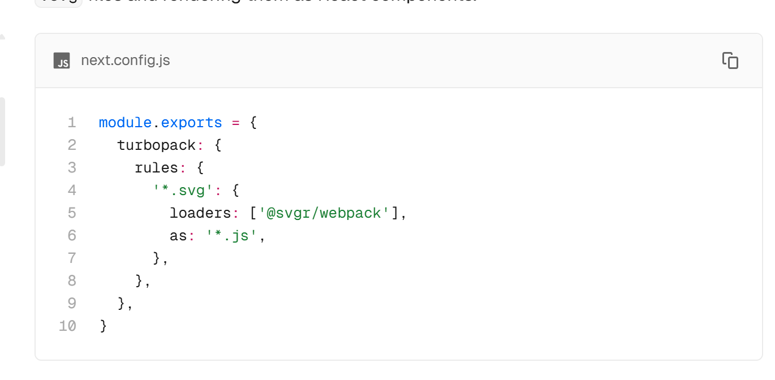The image size is (775, 380).
Task: Click line number 1 in the gutter
Action: coord(71,122)
